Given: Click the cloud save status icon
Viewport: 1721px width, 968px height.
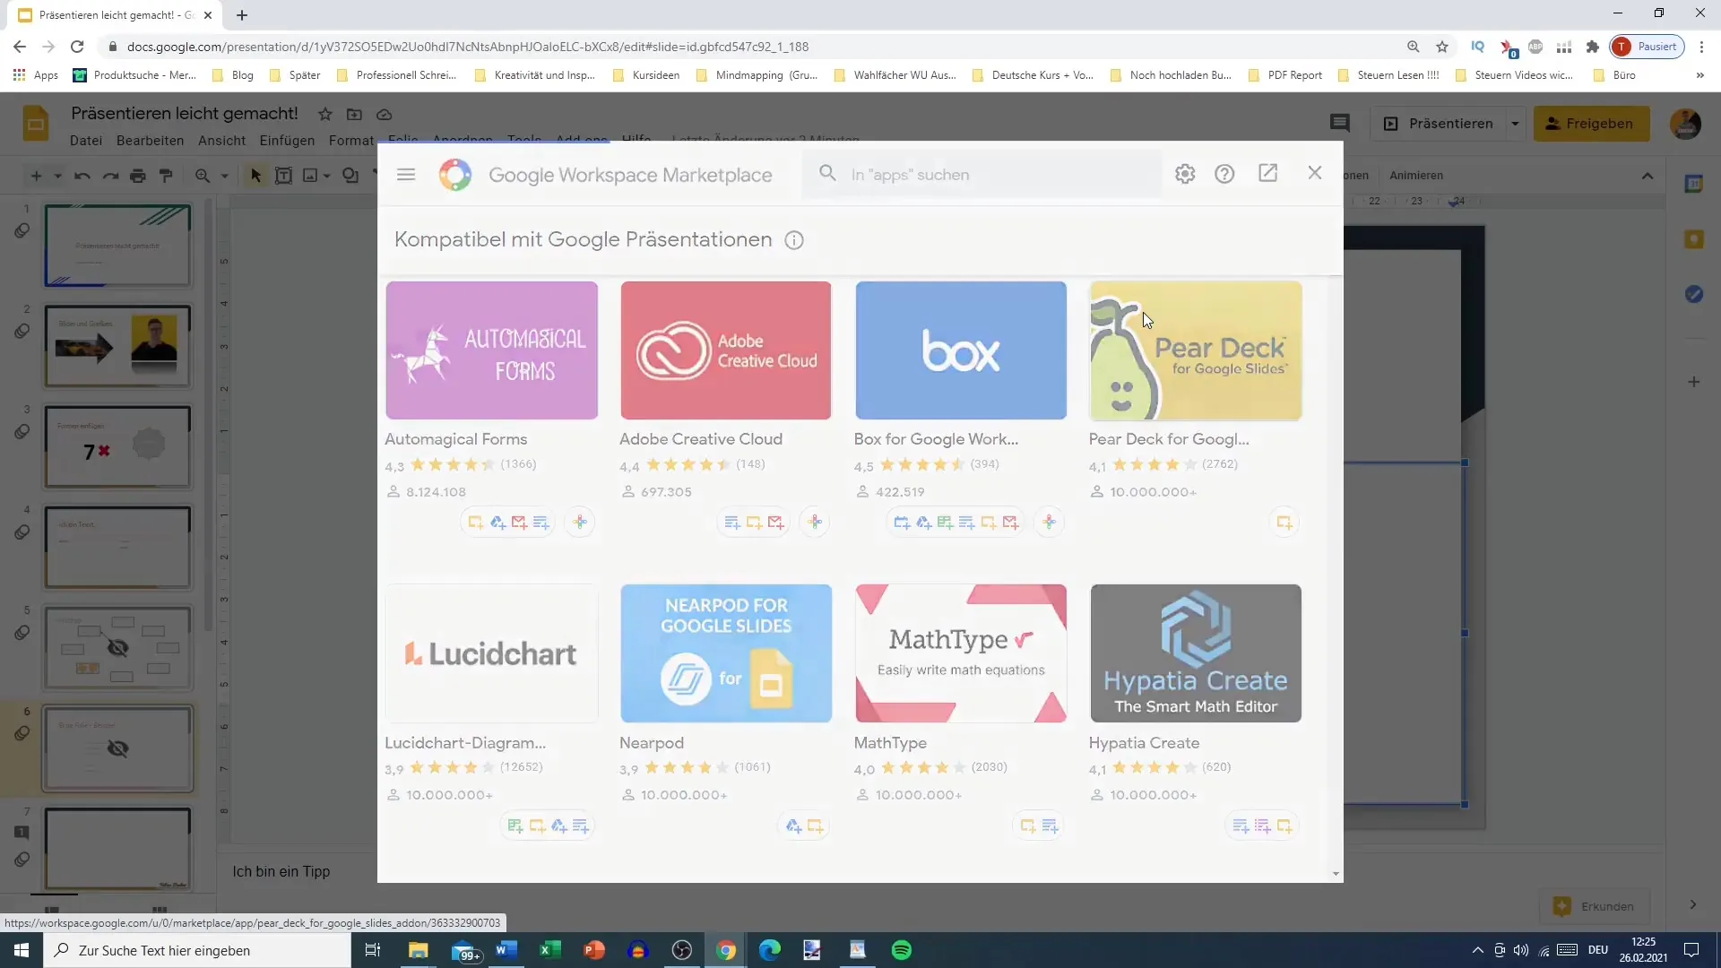Looking at the screenshot, I should pyautogui.click(x=385, y=114).
